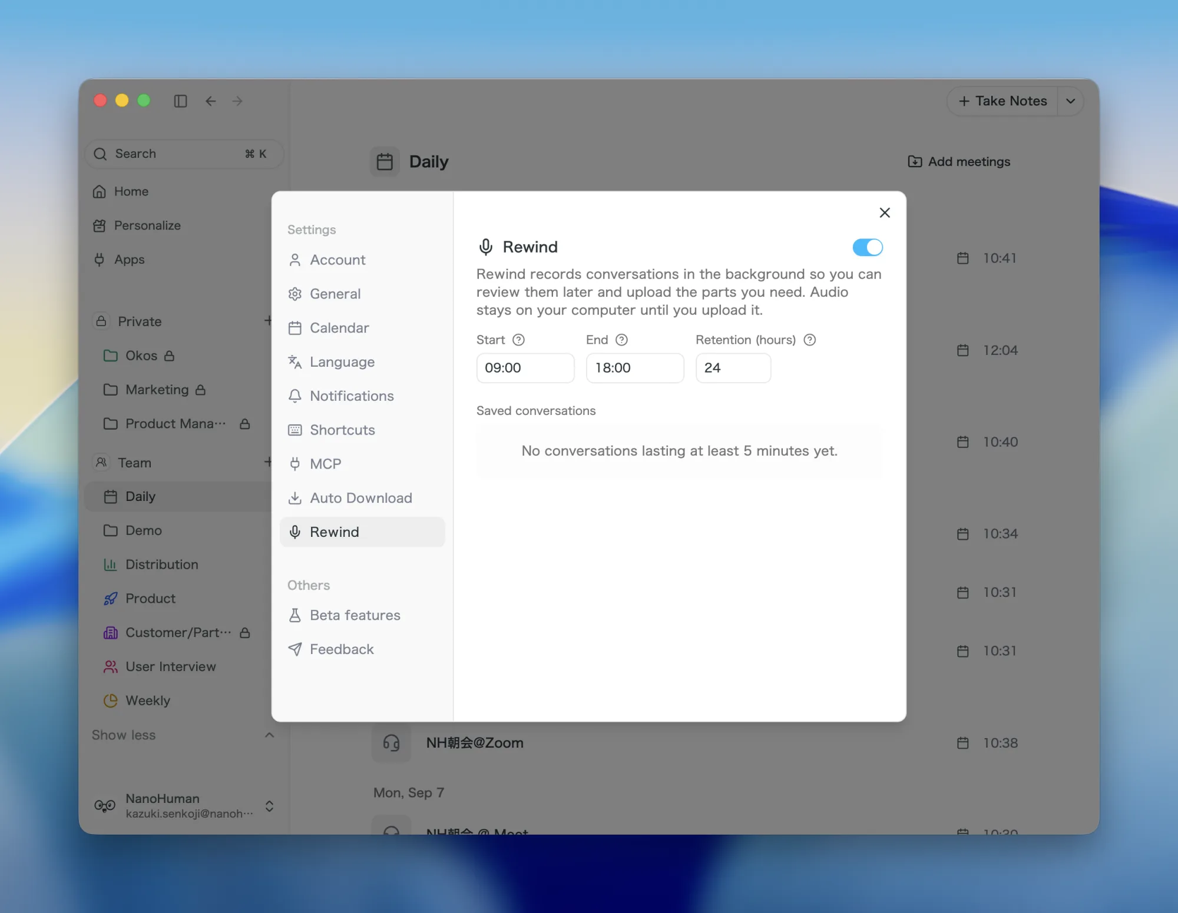Open the Take Notes dropdown arrow
The height and width of the screenshot is (913, 1178).
(x=1070, y=101)
